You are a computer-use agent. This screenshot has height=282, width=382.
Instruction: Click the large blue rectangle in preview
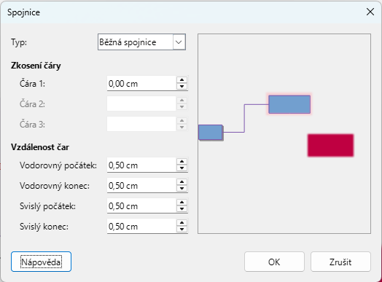289,104
